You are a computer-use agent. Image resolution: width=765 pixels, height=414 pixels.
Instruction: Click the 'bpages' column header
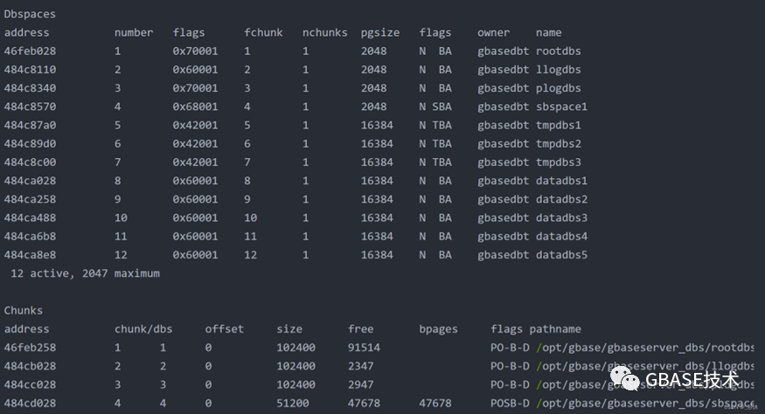[x=438, y=329]
